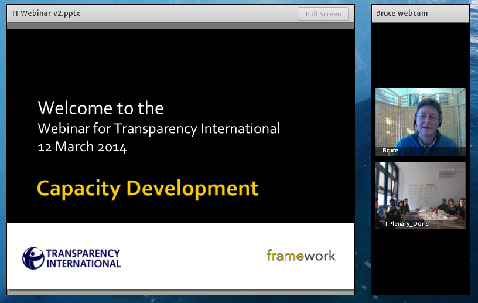478x303 pixels.
Task: Click the 'Welcome to the' slide text
Action: pos(101,108)
